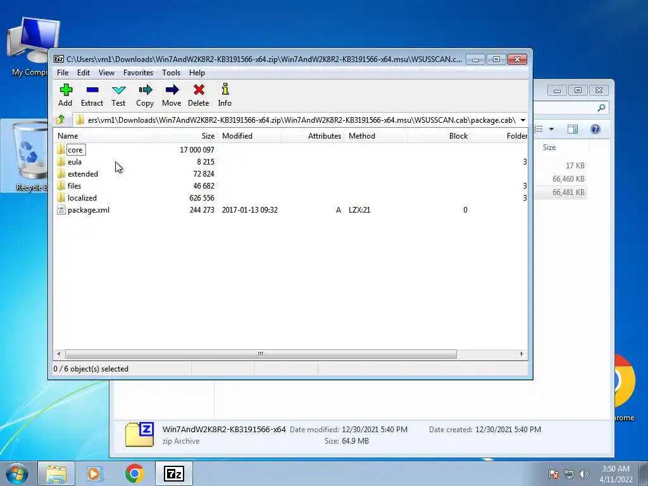This screenshot has height=486, width=648.
Task: Select the eula folder icon
Action: point(61,161)
